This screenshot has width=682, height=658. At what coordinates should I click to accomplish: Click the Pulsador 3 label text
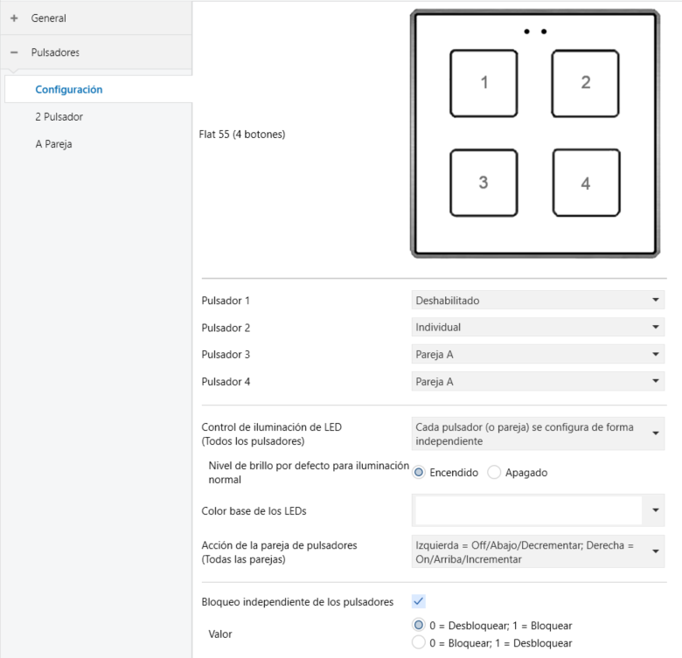[226, 355]
